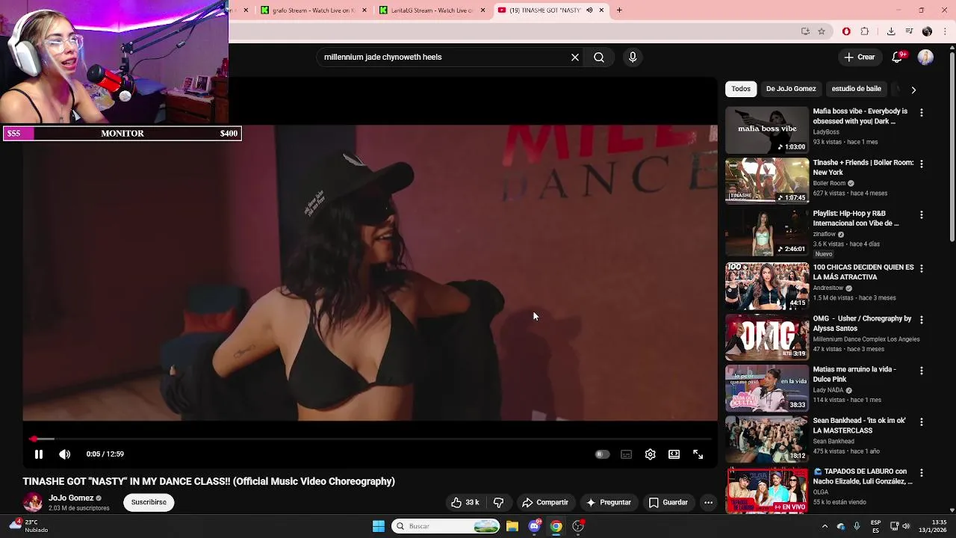956x538 pixels.
Task: Open options for Hip-Hop y R&B playlist
Action: coord(921,214)
